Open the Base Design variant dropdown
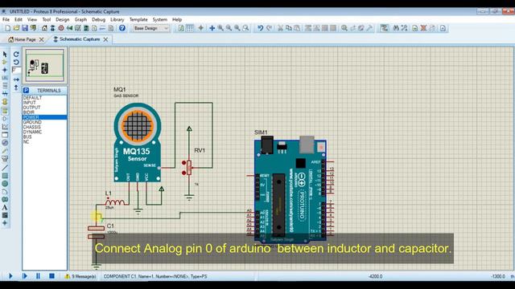Viewport: 515px width, 289px height. [x=151, y=29]
